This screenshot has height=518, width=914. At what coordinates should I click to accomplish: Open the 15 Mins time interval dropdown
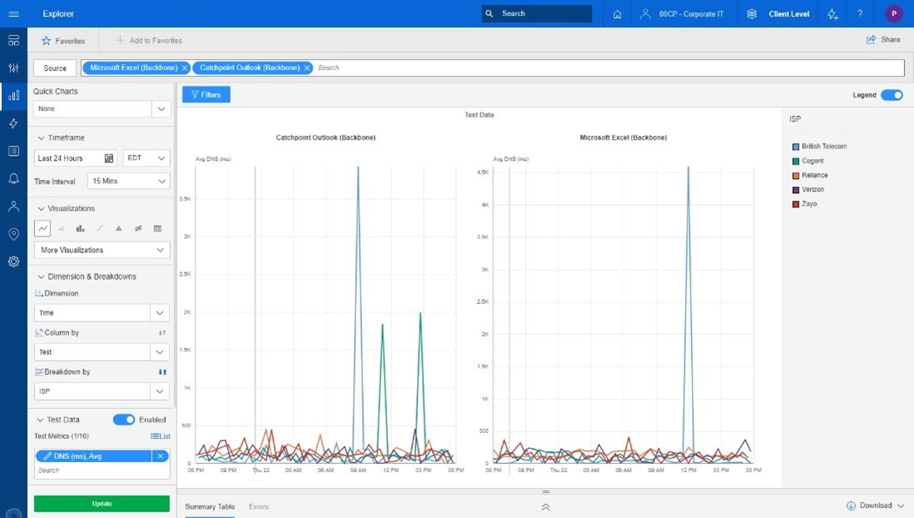coord(129,181)
